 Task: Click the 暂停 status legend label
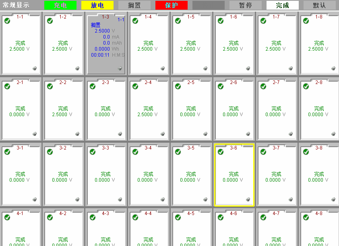(245, 5)
